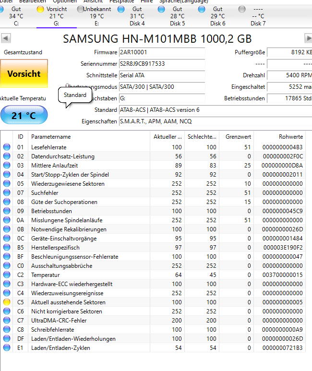Image resolution: width=312 pixels, height=371 pixels.
Task: Open the Sprache(Language) menu
Action: tap(184, 1)
